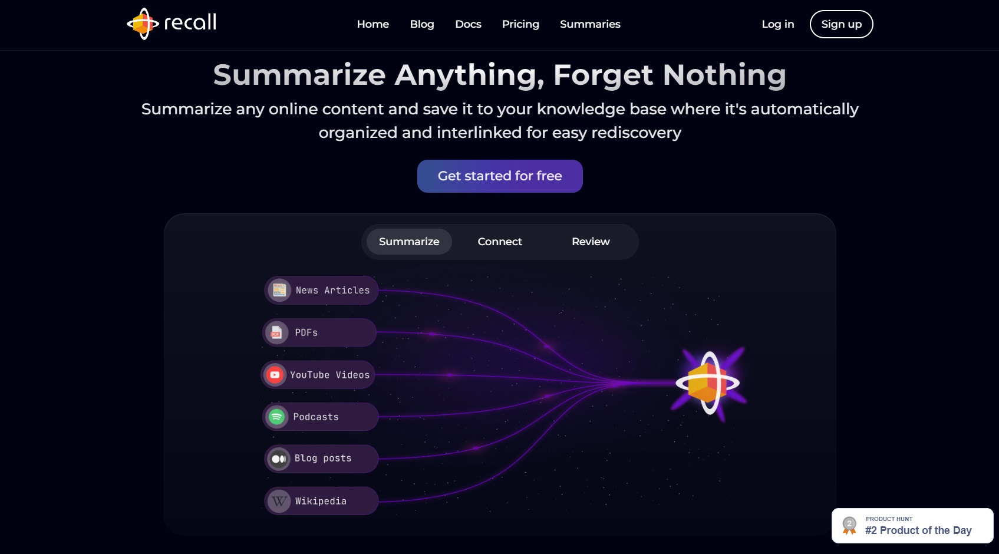This screenshot has height=554, width=999.
Task: Switch to the Summarize tab
Action: tap(409, 242)
